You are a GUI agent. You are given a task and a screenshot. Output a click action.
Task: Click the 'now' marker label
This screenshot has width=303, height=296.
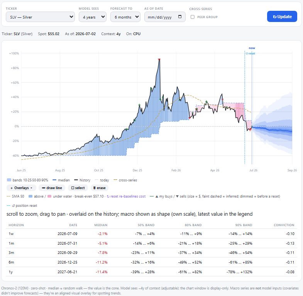click(x=252, y=48)
